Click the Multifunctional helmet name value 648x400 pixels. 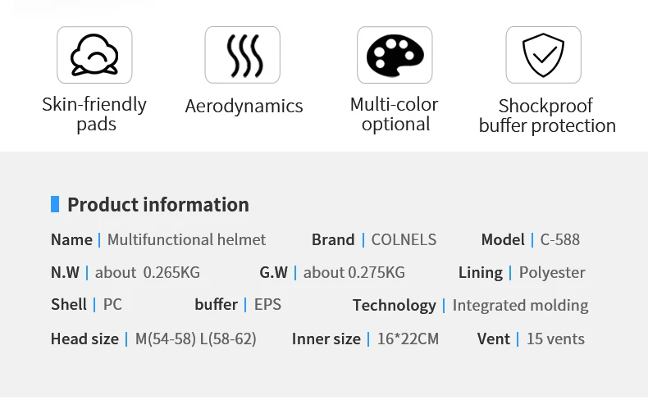186,240
